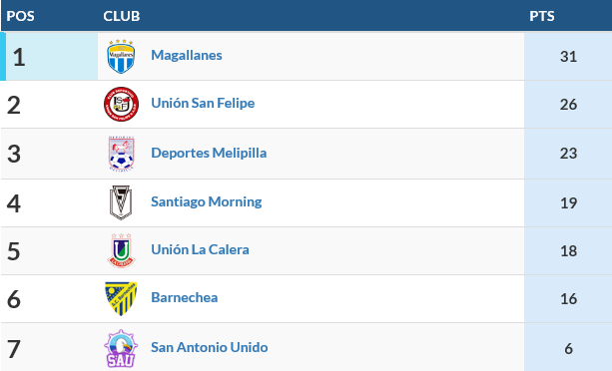Click the Unión San Felipe crest logo
Screen dimensions: 612x371
(121, 104)
